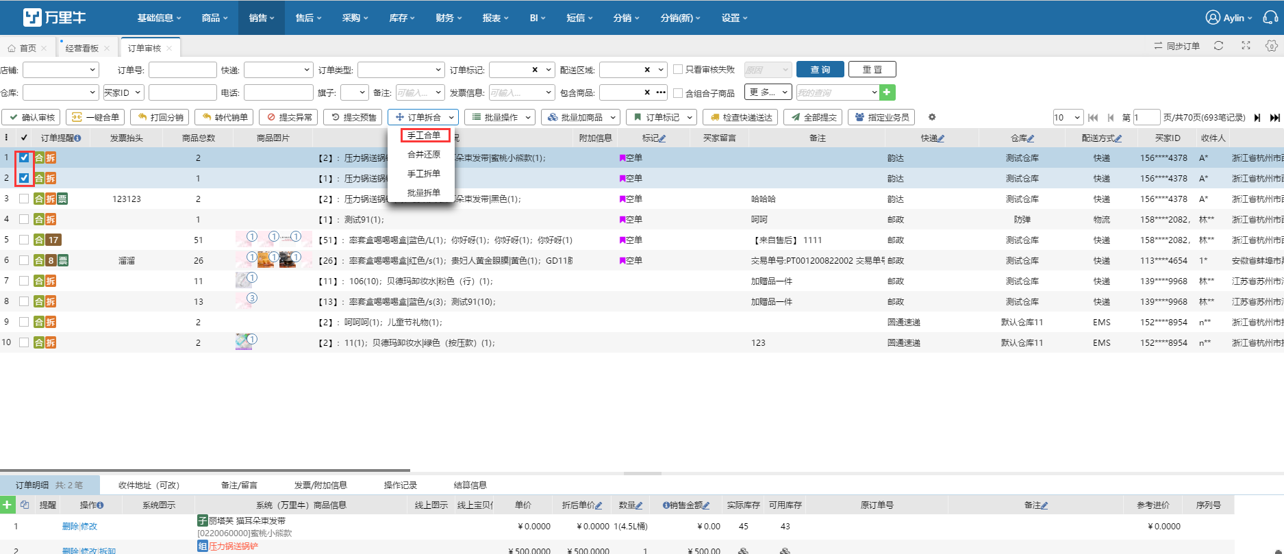Viewport: 1284px width, 554px height.
Task: Click the 票 invoice icon in row 6
Action: pyautogui.click(x=63, y=260)
